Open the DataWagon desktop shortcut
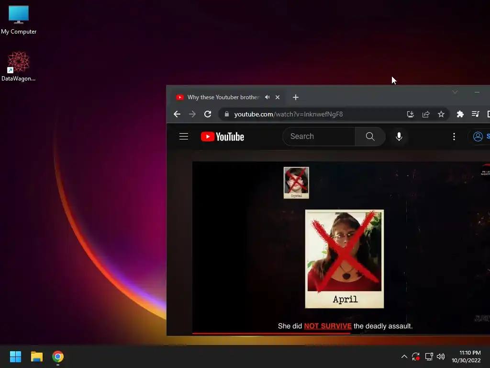The image size is (490, 368). [x=19, y=66]
